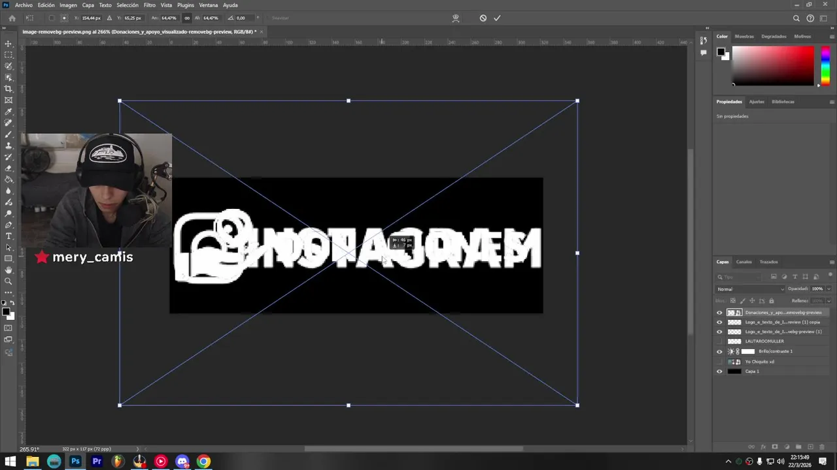Select the Rectangular Marquee tool
The width and height of the screenshot is (837, 470).
[x=9, y=55]
